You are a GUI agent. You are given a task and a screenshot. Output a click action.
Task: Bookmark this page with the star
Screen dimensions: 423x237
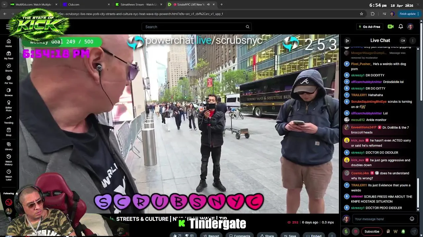pyautogui.click(x=362, y=14)
